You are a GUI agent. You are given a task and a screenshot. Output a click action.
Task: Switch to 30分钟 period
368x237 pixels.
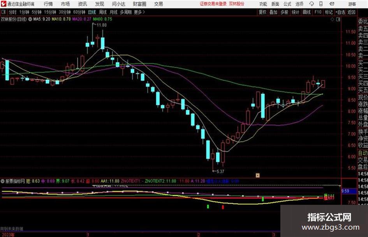click(65, 12)
